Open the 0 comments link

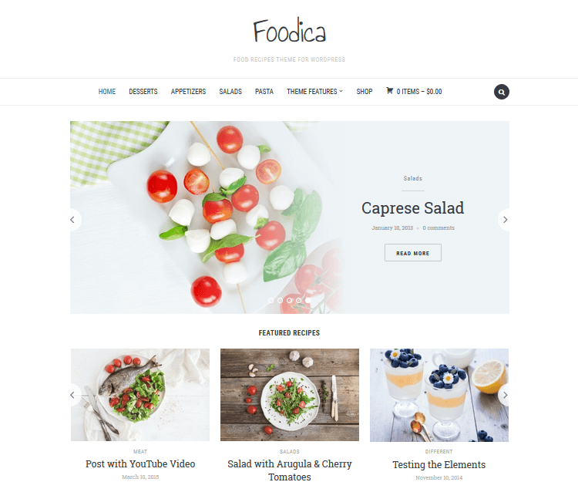(x=439, y=228)
